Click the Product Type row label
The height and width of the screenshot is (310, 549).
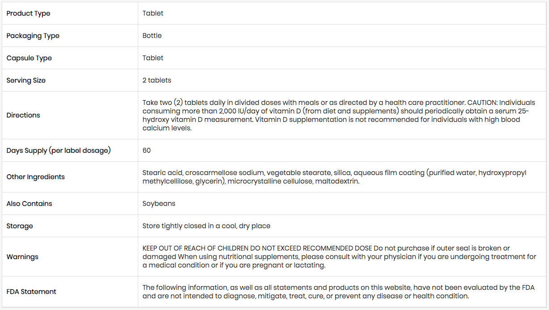coord(28,13)
